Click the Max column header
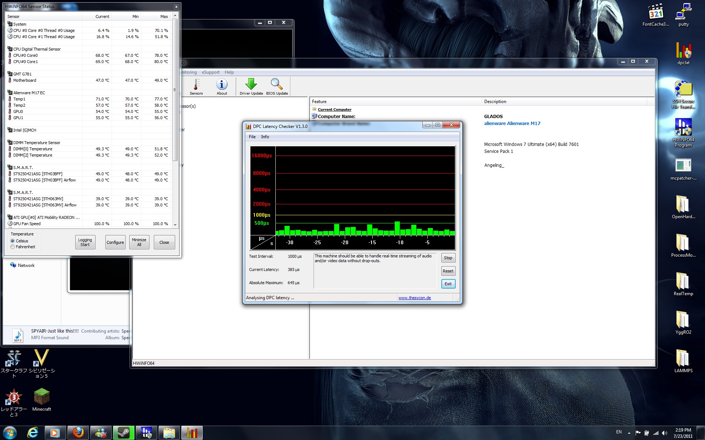Image resolution: width=705 pixels, height=440 pixels. (156, 16)
